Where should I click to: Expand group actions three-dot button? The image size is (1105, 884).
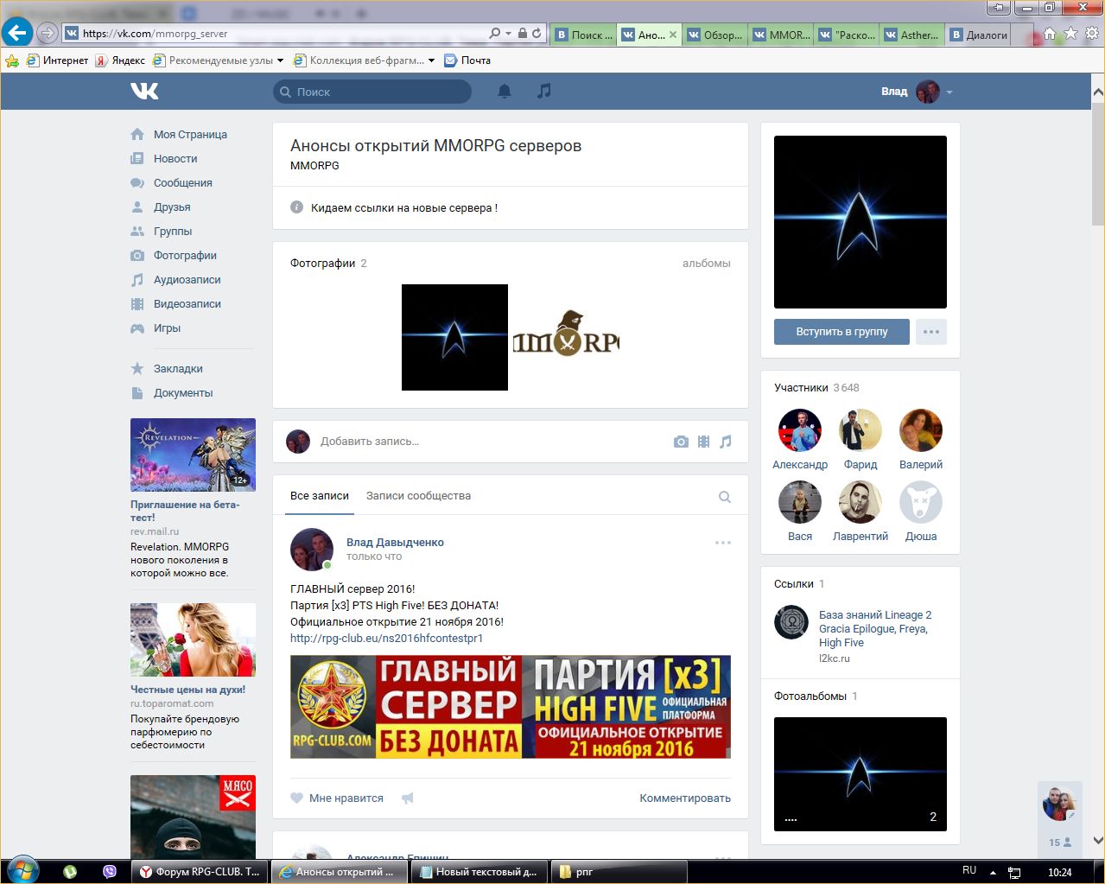coord(930,332)
